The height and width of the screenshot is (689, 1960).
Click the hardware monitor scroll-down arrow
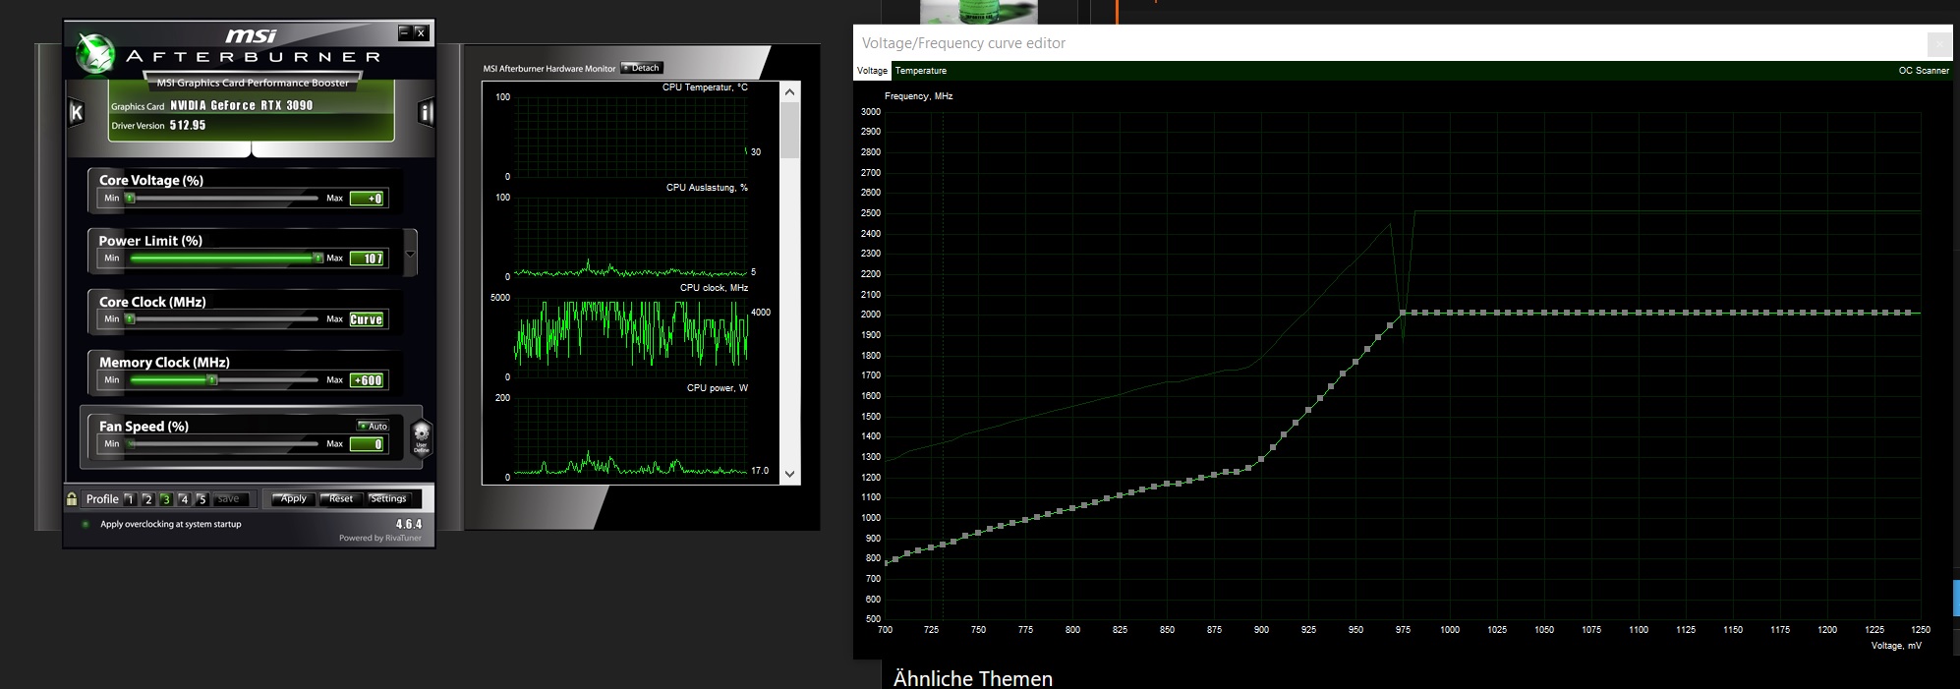point(789,474)
